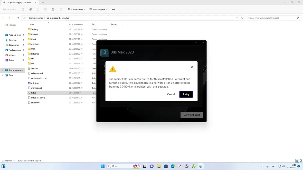Open recent locations chevron
Image resolution: width=303 pixels, height=170 pixels.
(x=14, y=18)
